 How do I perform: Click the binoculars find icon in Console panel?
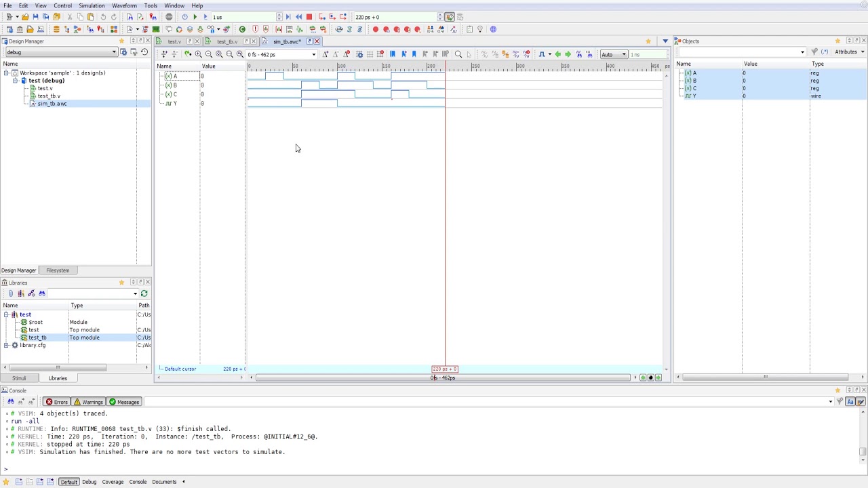[x=10, y=402]
